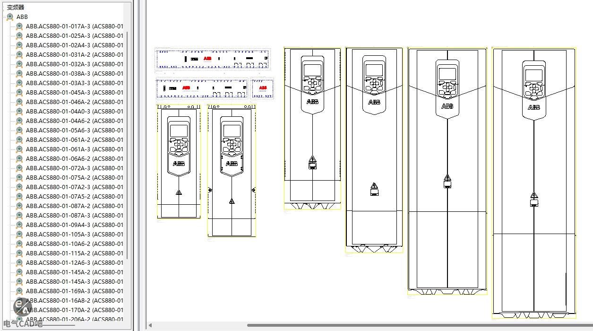The image size is (593, 331).
Task: Click the icon beside ABB.ACS880-01-02A4-3
Action: 19,45
